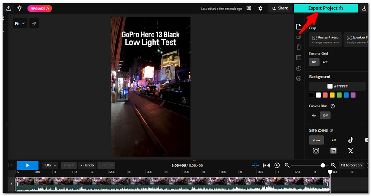Click the blue Play button
Screen dimensions: 371x196
pos(28,165)
